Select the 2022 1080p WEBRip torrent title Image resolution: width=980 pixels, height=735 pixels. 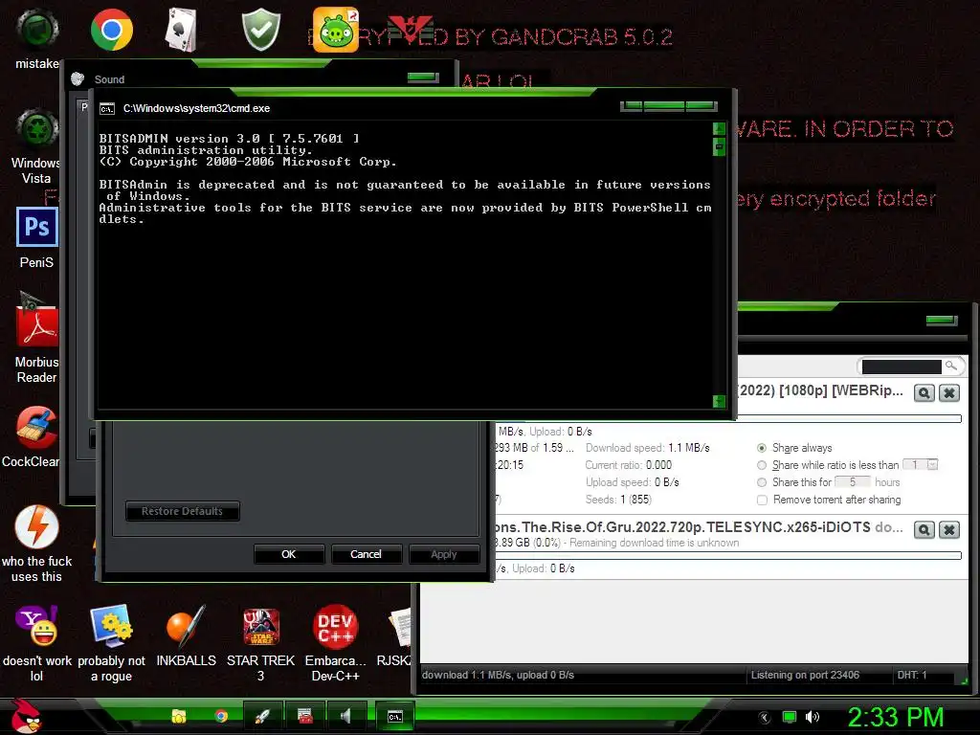point(820,390)
